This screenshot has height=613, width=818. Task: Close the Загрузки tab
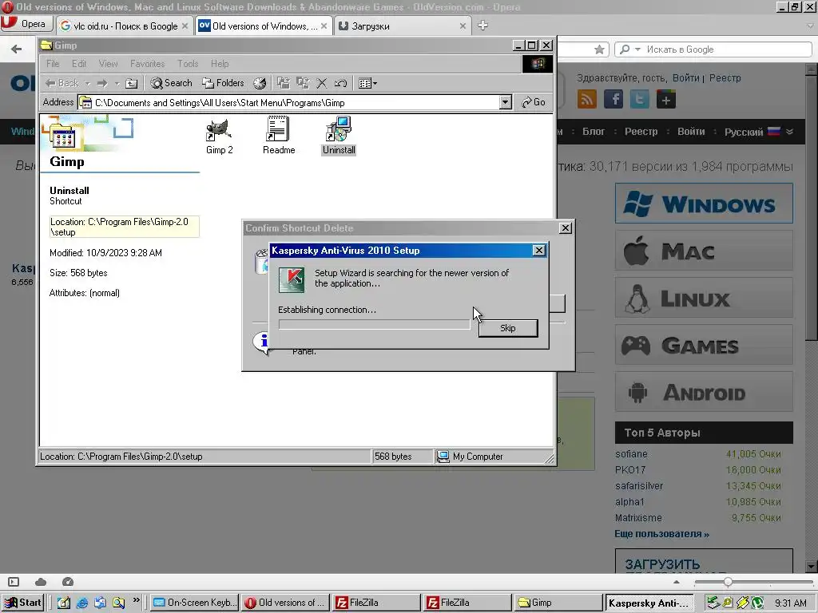tap(463, 26)
